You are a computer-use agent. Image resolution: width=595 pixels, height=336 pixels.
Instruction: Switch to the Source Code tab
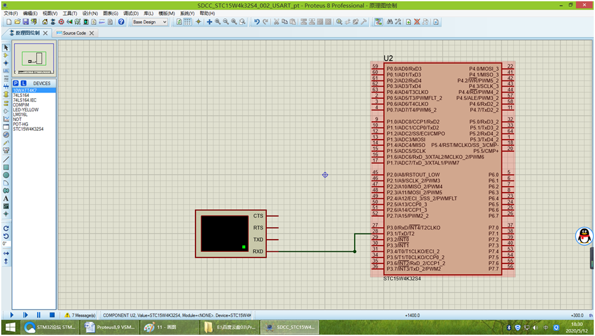(x=74, y=33)
